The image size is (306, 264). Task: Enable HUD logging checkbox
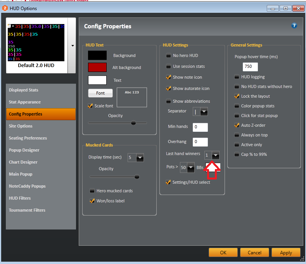click(237, 77)
